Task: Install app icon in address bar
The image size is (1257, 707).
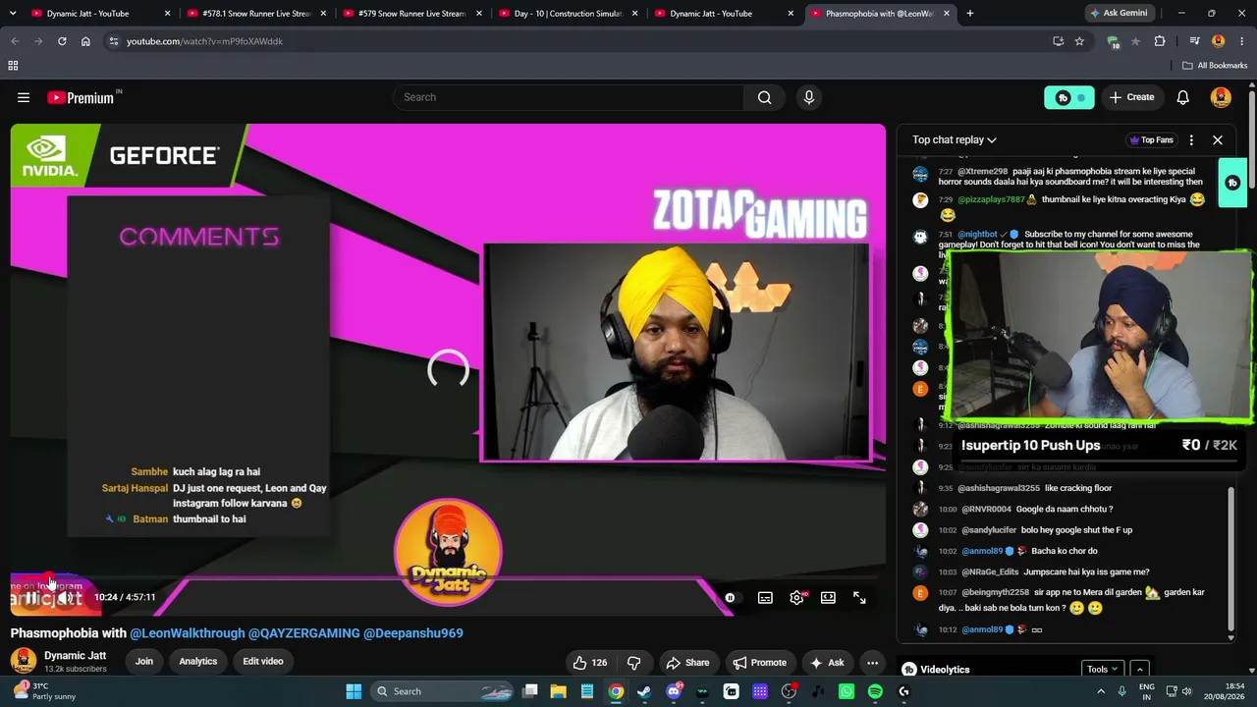Action: click(1058, 41)
